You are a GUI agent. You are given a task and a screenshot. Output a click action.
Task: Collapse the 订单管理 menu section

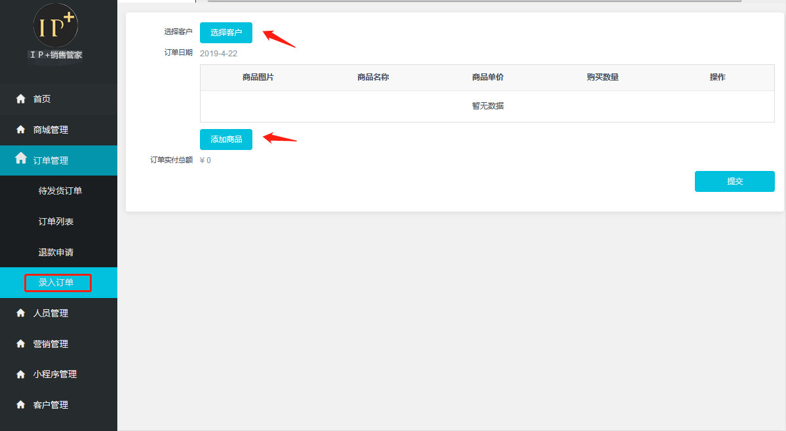[50, 160]
